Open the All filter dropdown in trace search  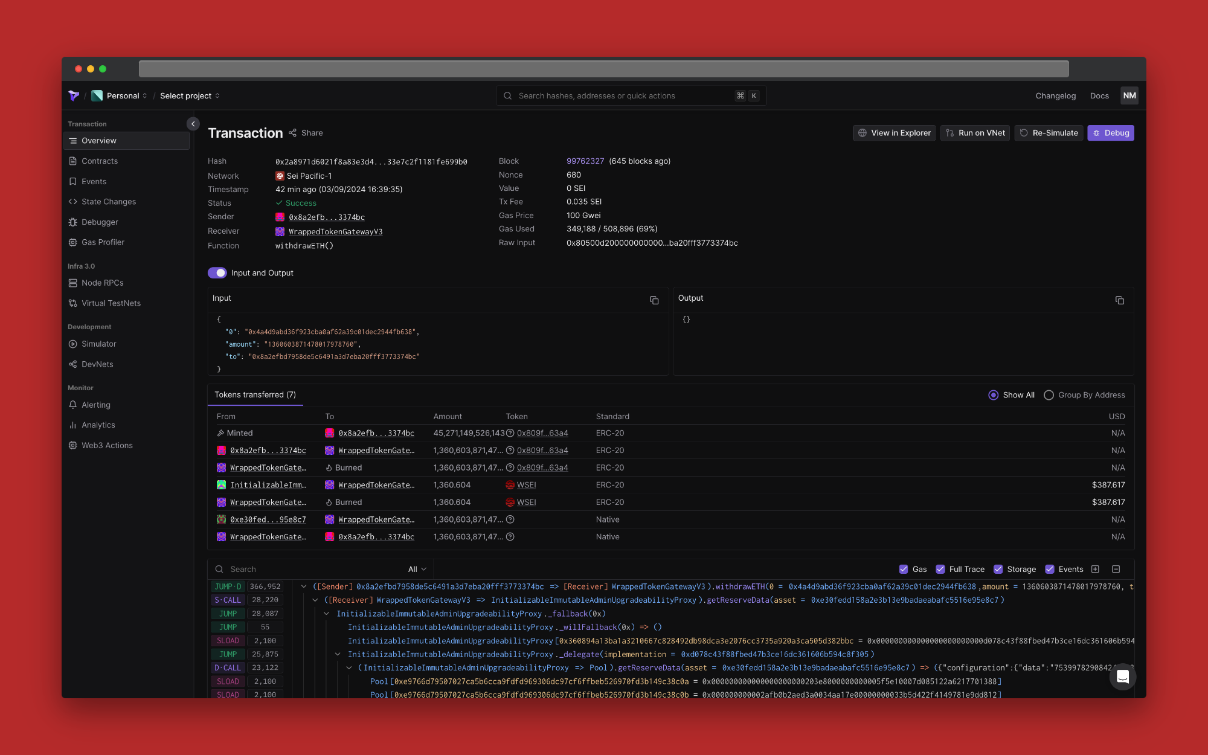coord(417,569)
